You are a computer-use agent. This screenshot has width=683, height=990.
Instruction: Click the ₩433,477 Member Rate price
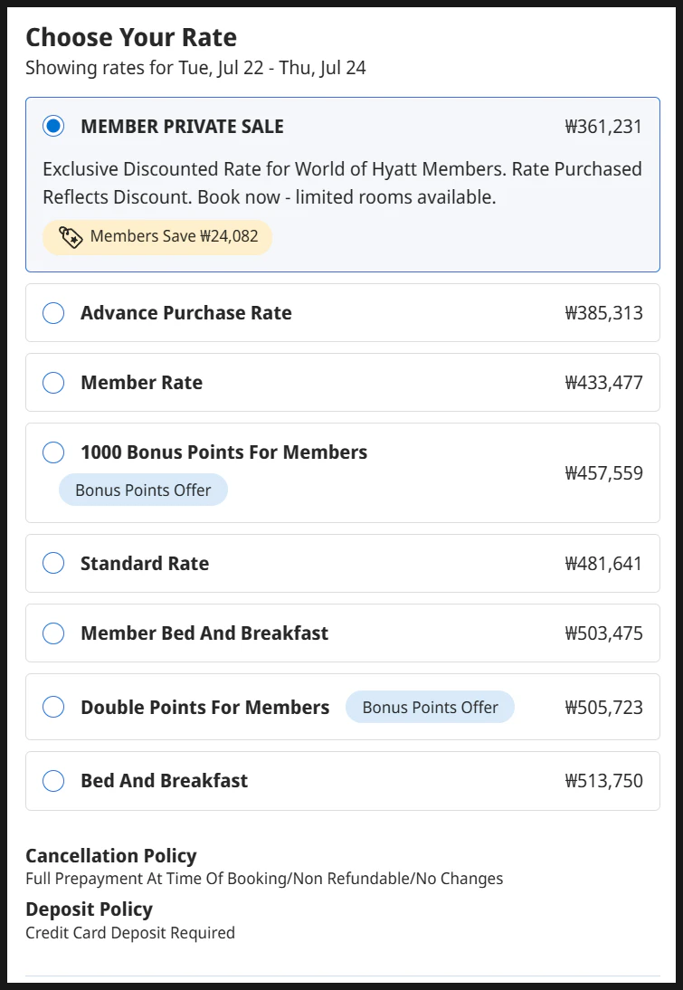pyautogui.click(x=603, y=382)
